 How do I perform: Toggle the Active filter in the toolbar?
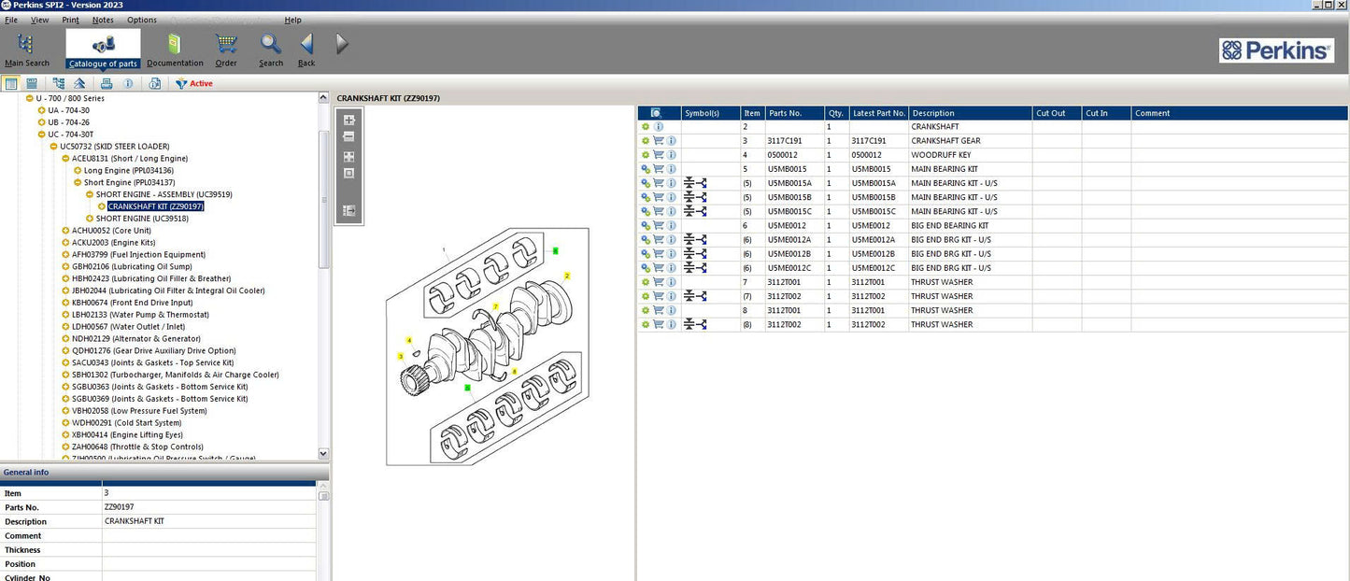click(x=193, y=83)
